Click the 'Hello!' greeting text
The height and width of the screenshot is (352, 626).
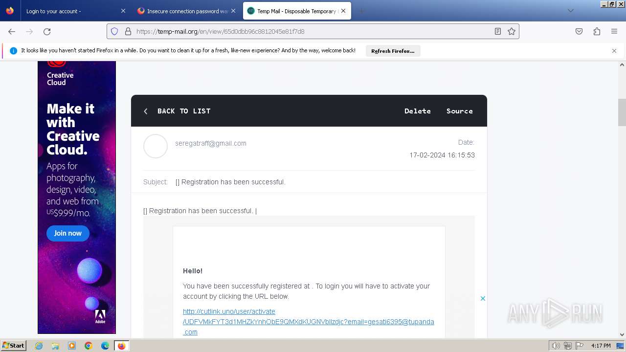pos(193,271)
